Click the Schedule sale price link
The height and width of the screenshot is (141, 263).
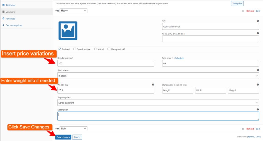[x=179, y=58]
